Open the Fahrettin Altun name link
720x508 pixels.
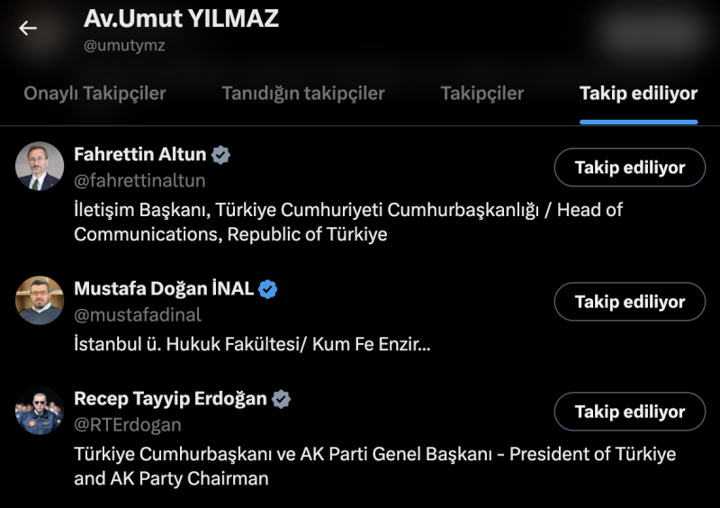(140, 155)
